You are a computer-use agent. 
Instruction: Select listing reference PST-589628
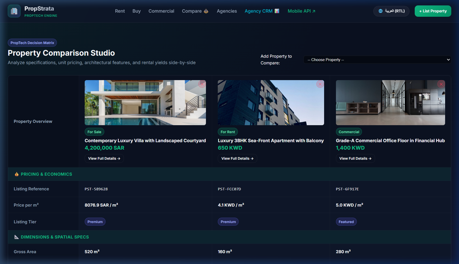[x=96, y=189]
